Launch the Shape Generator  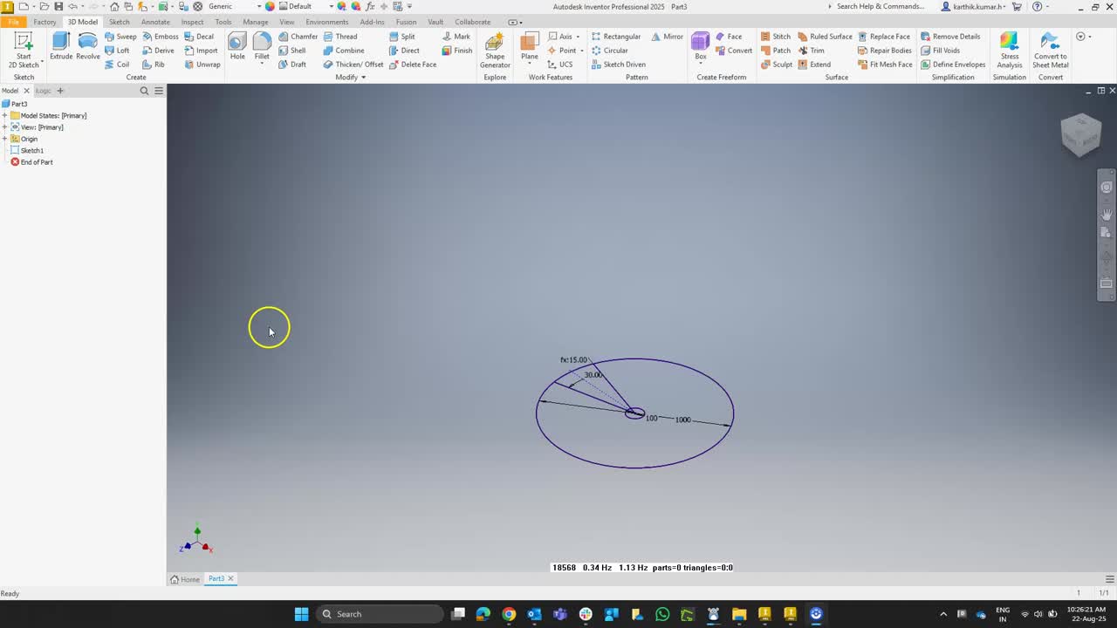click(495, 51)
